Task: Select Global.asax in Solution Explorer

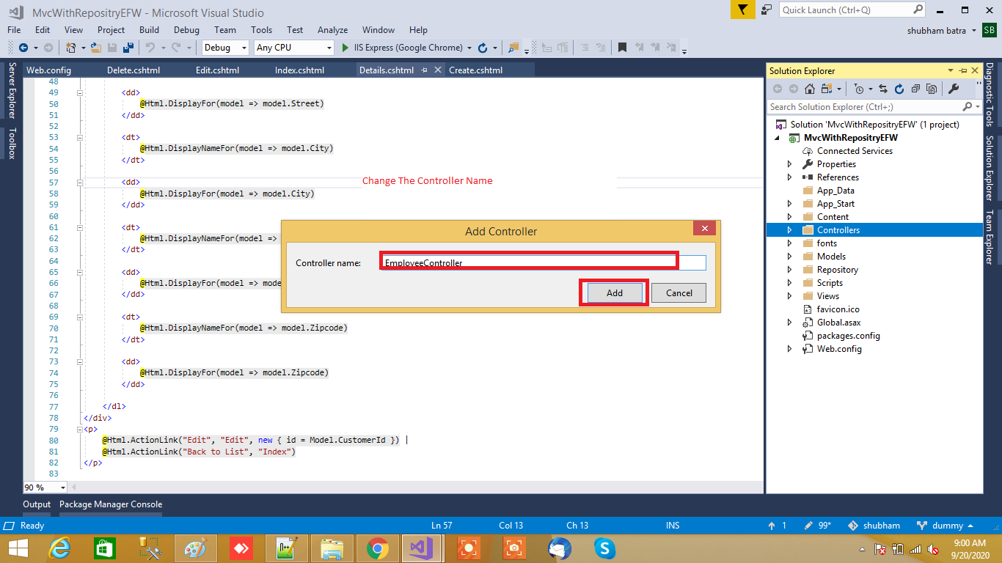Action: coord(838,323)
